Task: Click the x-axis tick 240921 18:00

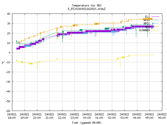Action: (12, 116)
